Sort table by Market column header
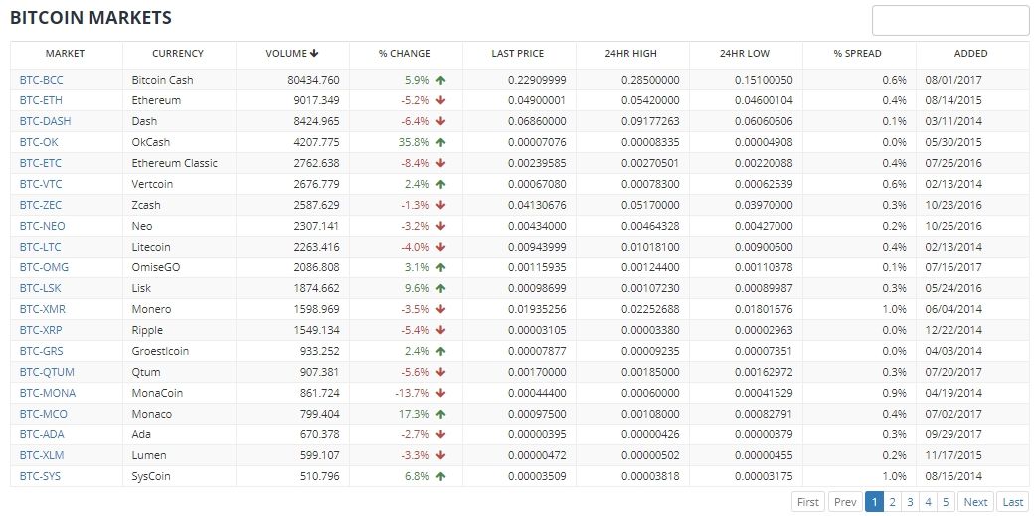Image resolution: width=1035 pixels, height=516 pixels. pyautogui.click(x=66, y=54)
